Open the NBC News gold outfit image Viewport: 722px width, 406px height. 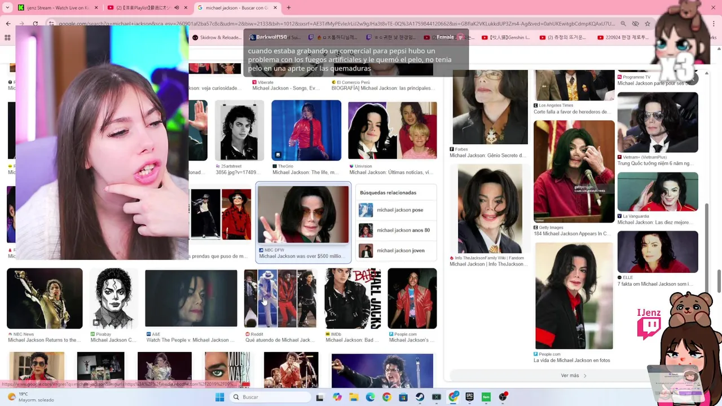[45, 298]
